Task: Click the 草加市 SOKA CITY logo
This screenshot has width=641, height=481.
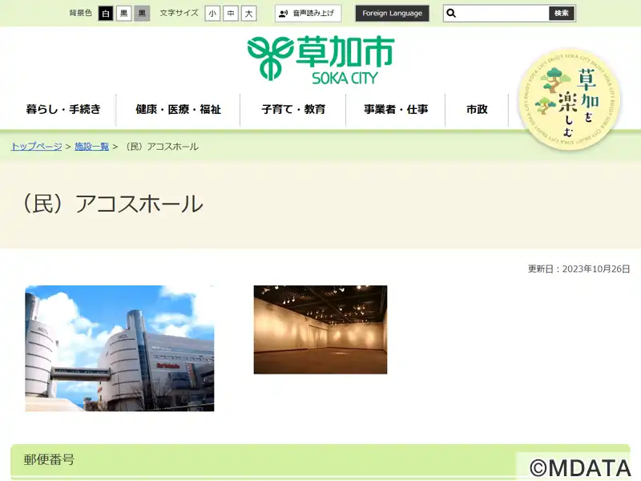Action: click(x=321, y=59)
